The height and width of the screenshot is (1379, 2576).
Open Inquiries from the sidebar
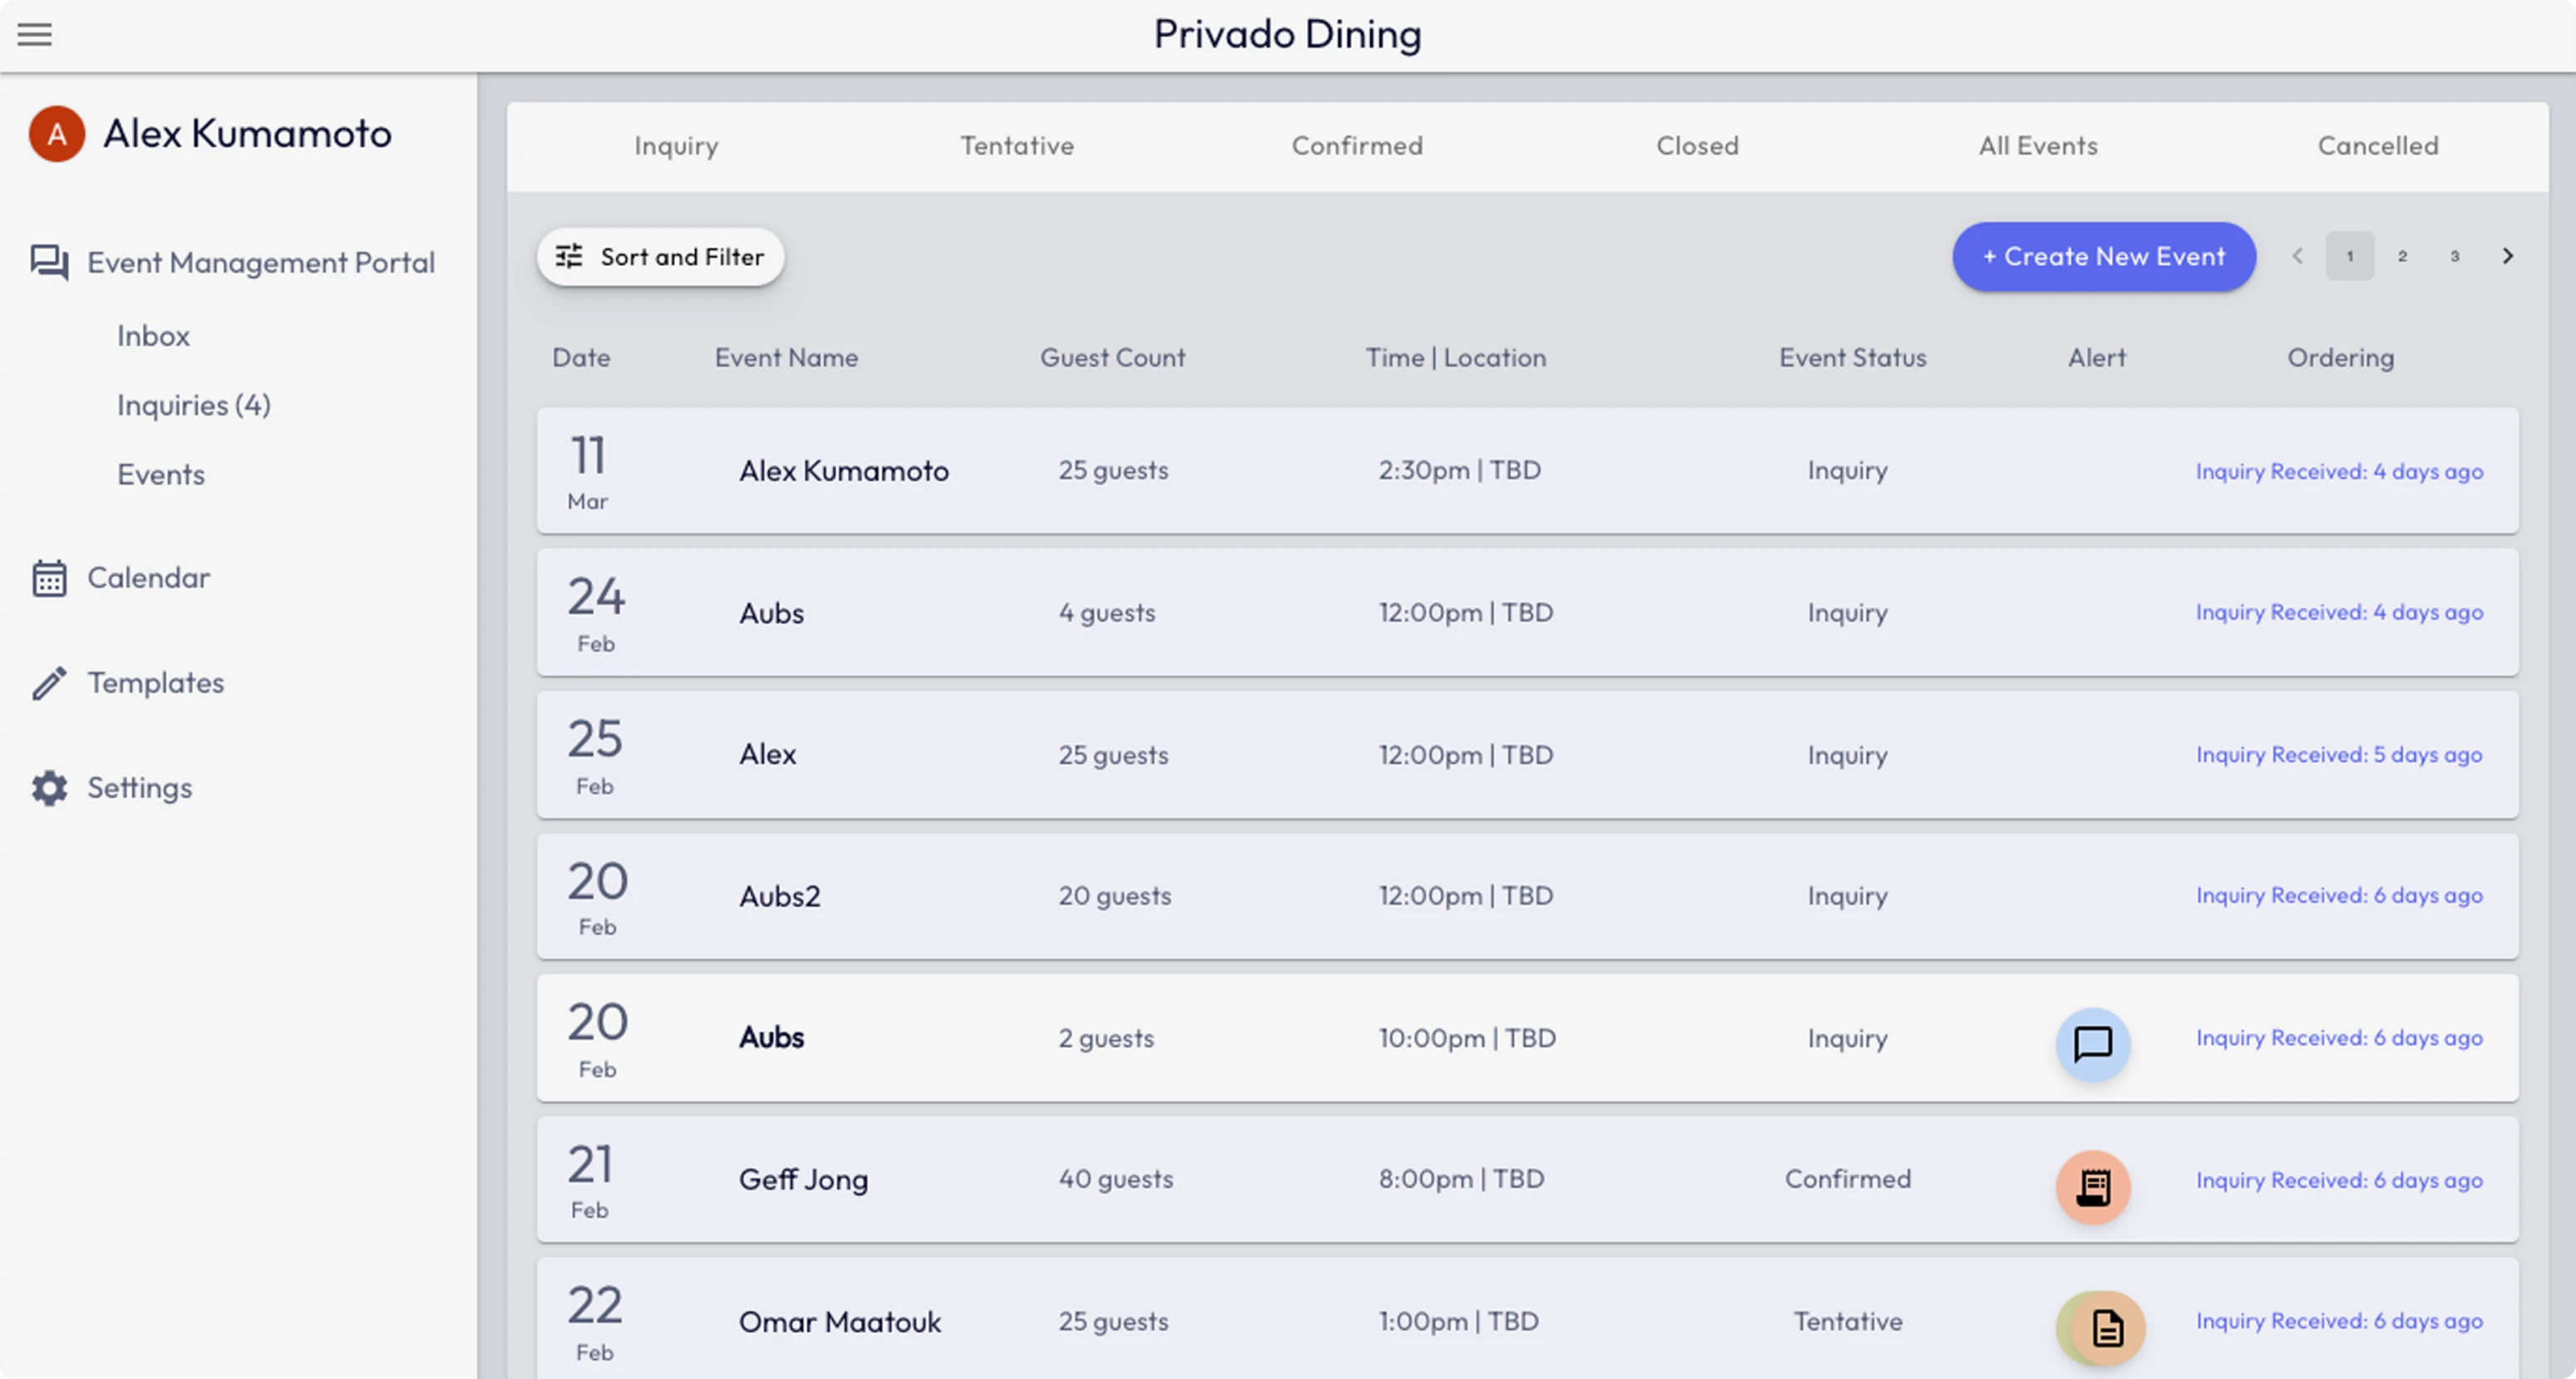(193, 405)
